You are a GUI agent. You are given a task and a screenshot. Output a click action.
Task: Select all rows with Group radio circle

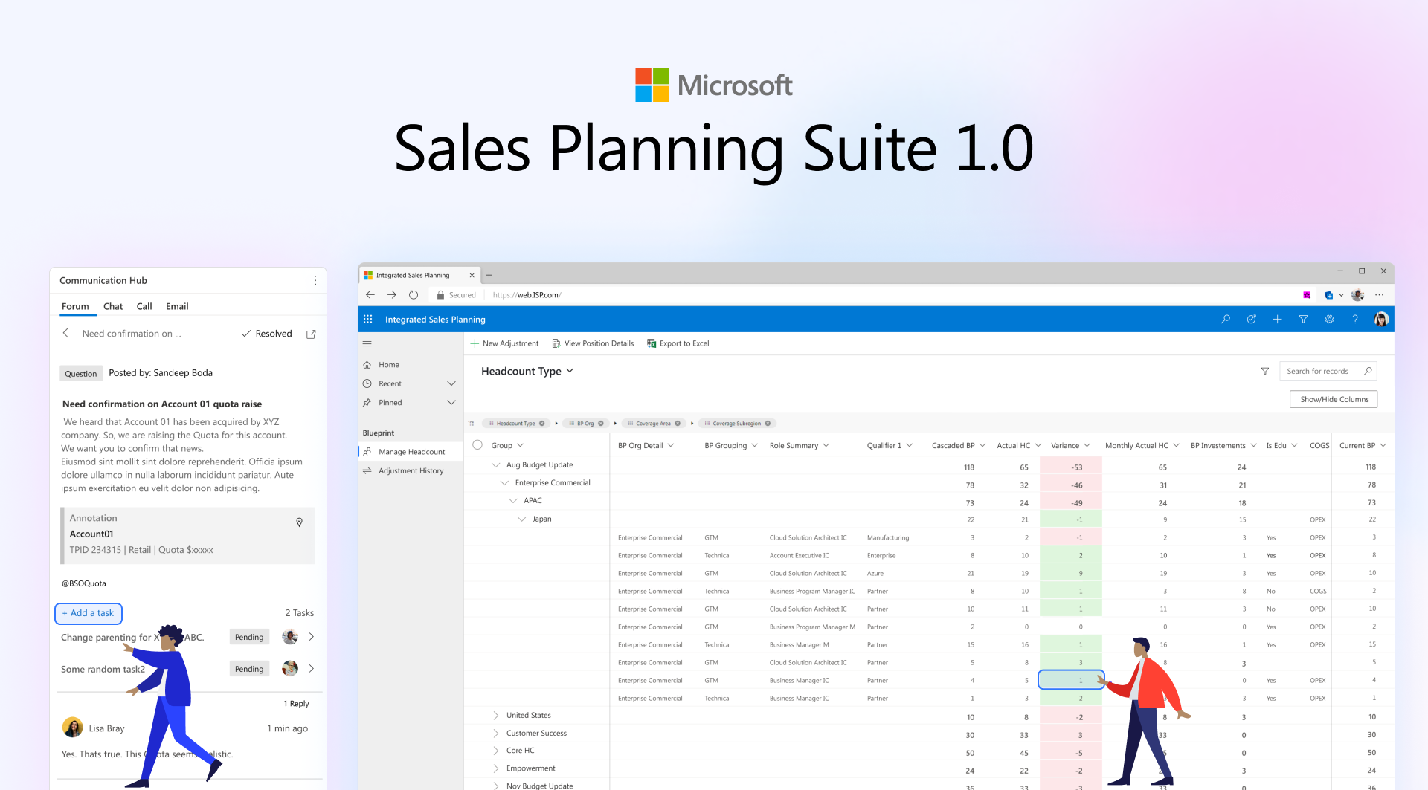point(477,445)
